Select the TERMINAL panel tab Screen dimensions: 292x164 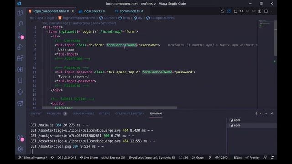[x=156, y=113]
